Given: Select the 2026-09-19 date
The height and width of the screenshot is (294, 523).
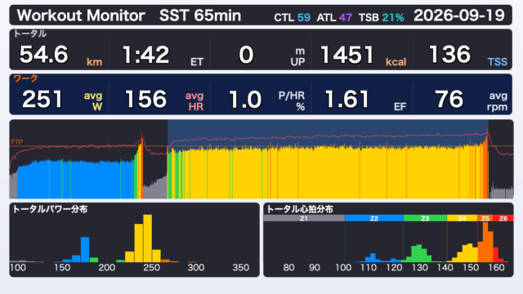Looking at the screenshot, I should point(459,16).
